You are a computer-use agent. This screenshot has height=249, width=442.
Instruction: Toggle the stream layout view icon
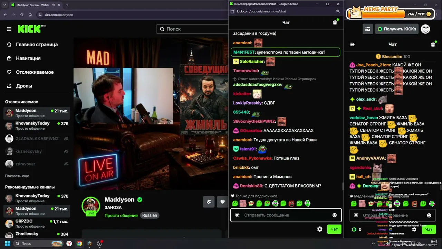(x=368, y=29)
